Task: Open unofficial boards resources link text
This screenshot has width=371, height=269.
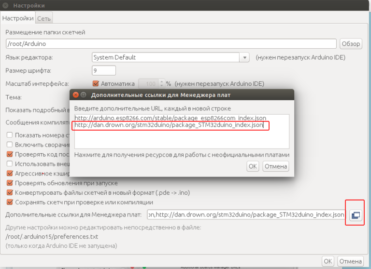Action: [x=182, y=155]
